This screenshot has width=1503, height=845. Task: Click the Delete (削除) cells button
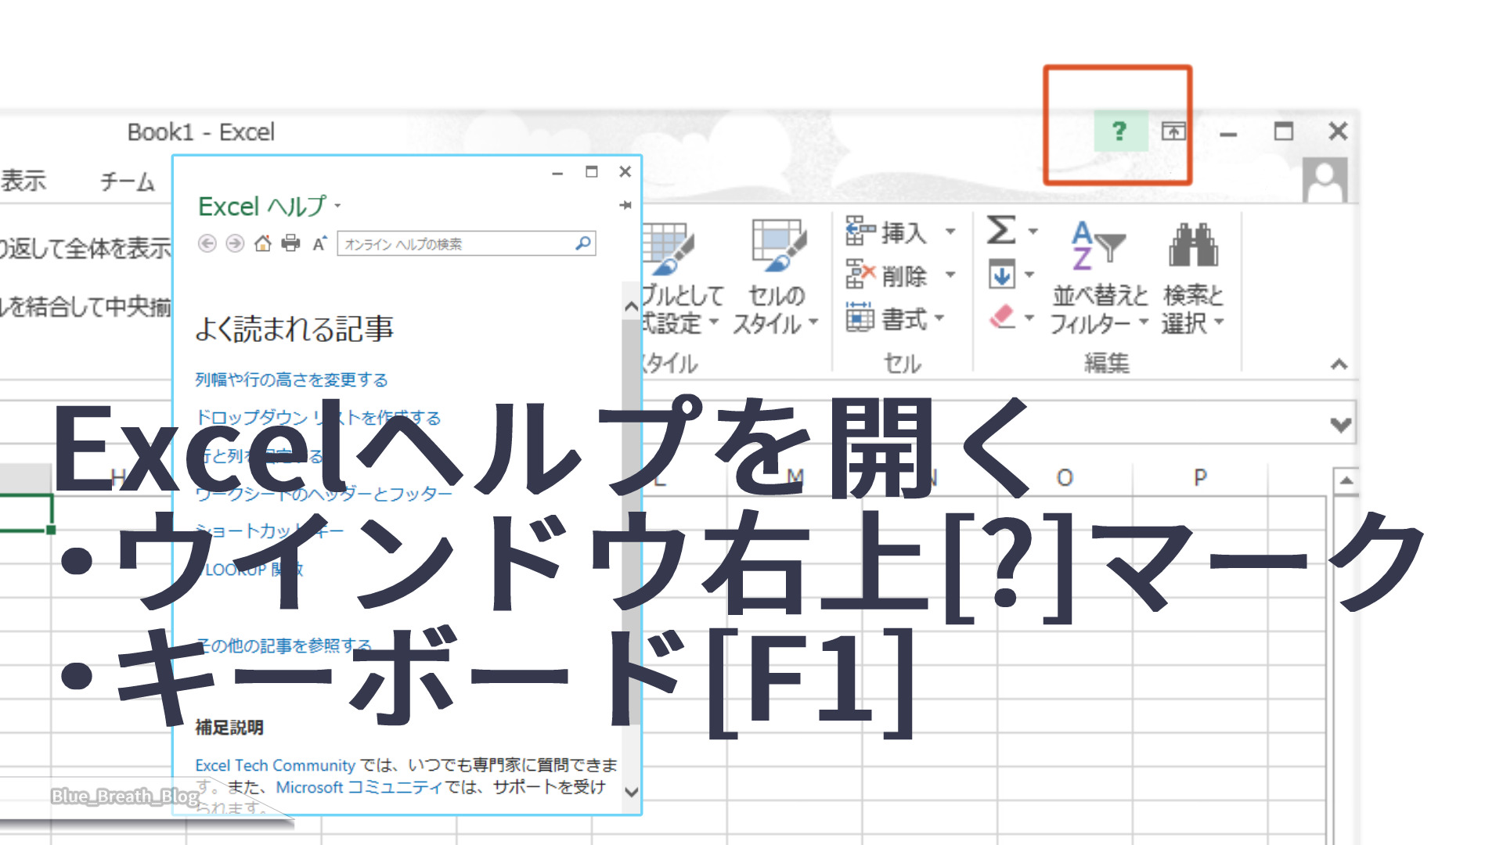coord(887,275)
